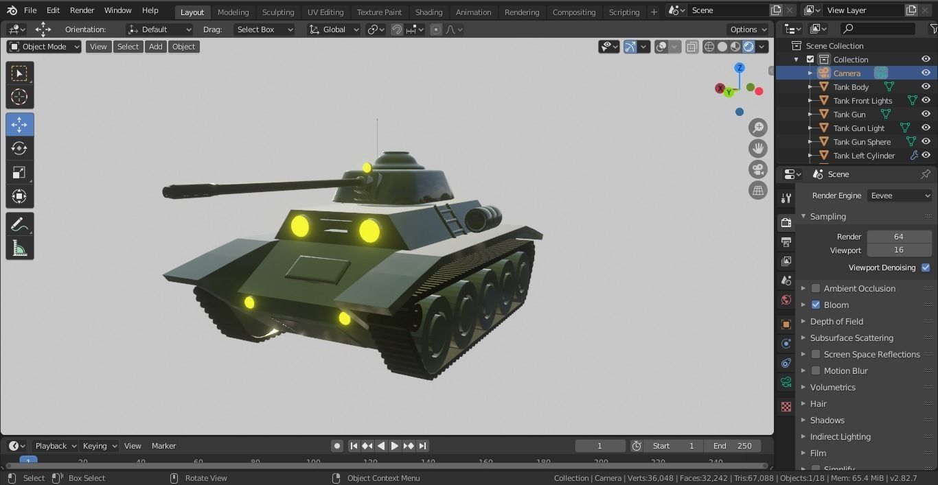Jump to the last frame
938x485 pixels.
click(423, 446)
